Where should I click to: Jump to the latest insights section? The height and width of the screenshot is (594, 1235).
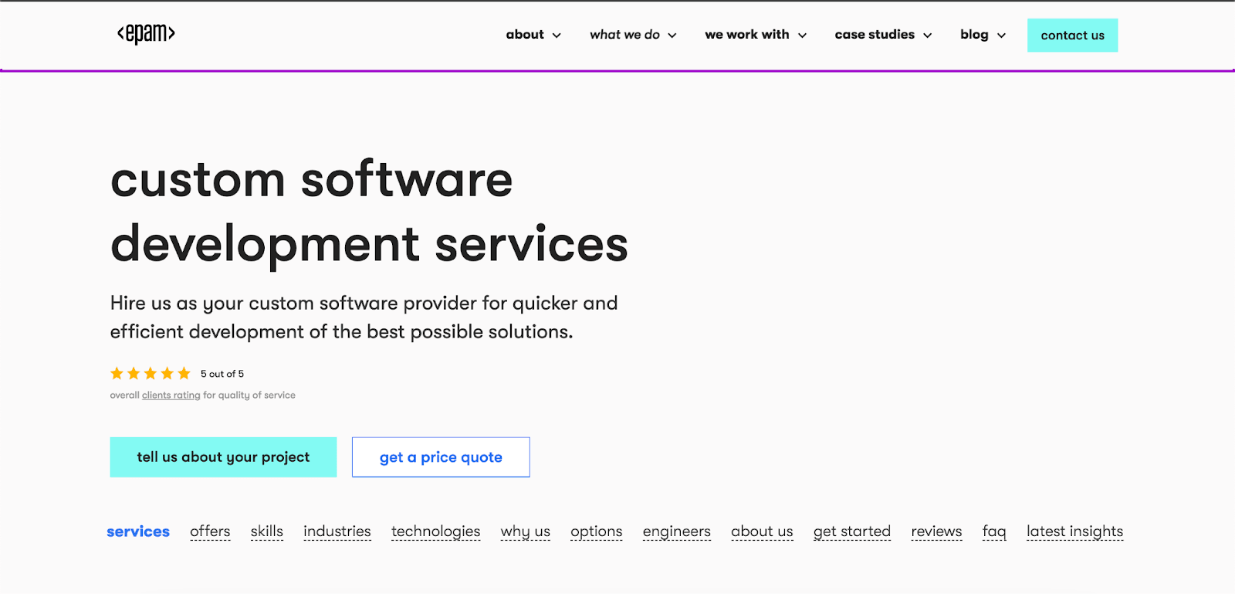(1074, 531)
